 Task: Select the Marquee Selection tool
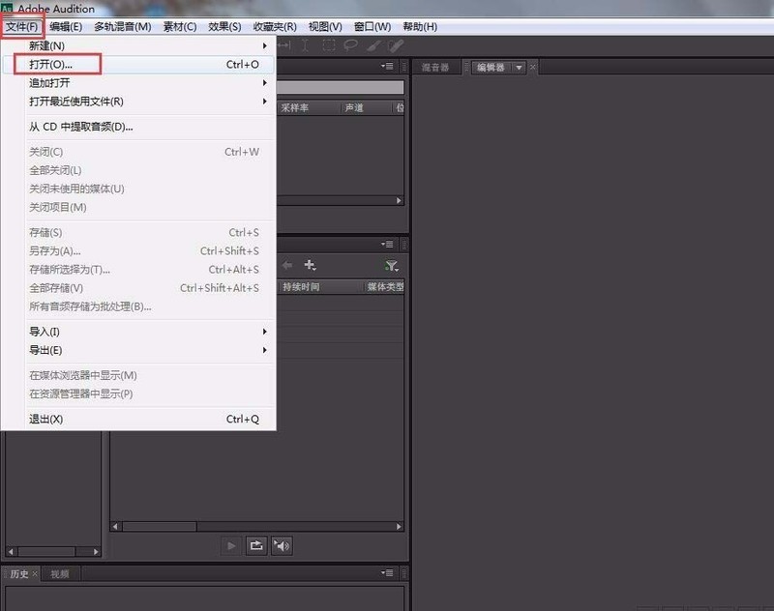pyautogui.click(x=329, y=44)
